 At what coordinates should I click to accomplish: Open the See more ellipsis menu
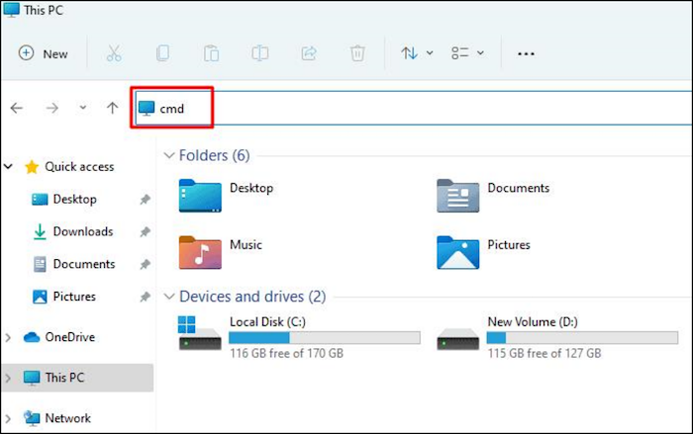[x=526, y=53]
